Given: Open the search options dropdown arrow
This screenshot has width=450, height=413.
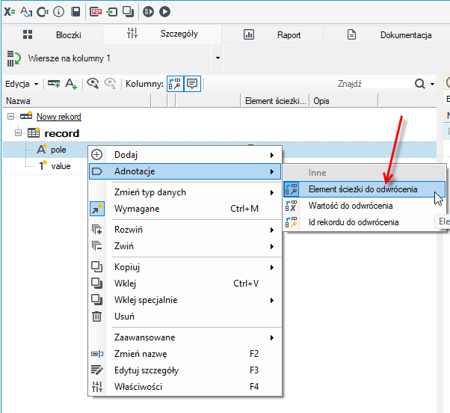Looking at the screenshot, I should 432,84.
